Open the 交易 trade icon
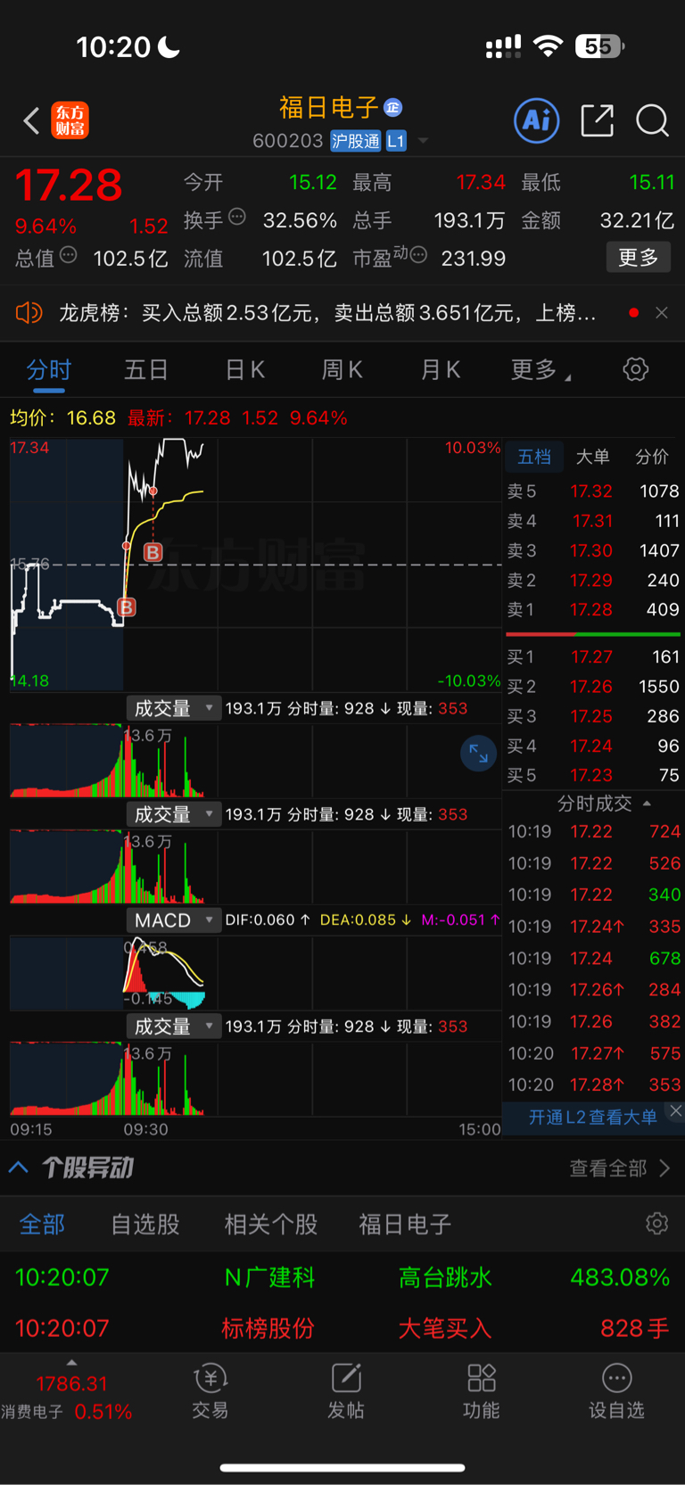Viewport: 685px width, 1485px height. click(x=210, y=1391)
